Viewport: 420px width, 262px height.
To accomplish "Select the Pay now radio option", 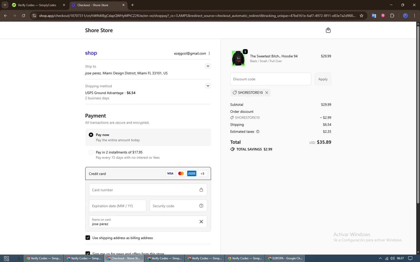I will (x=91, y=135).
